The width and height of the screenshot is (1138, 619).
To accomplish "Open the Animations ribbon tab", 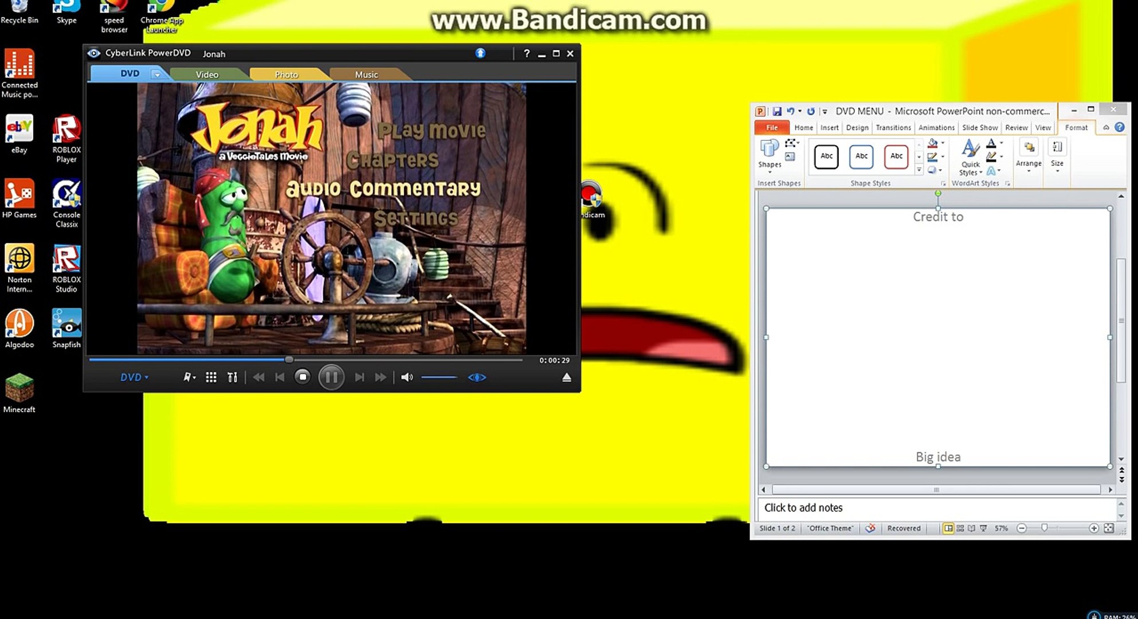I will (936, 127).
